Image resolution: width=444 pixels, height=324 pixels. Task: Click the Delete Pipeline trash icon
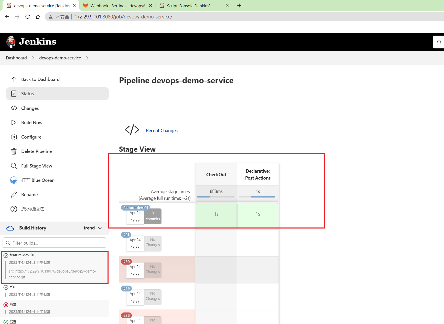tap(14, 151)
